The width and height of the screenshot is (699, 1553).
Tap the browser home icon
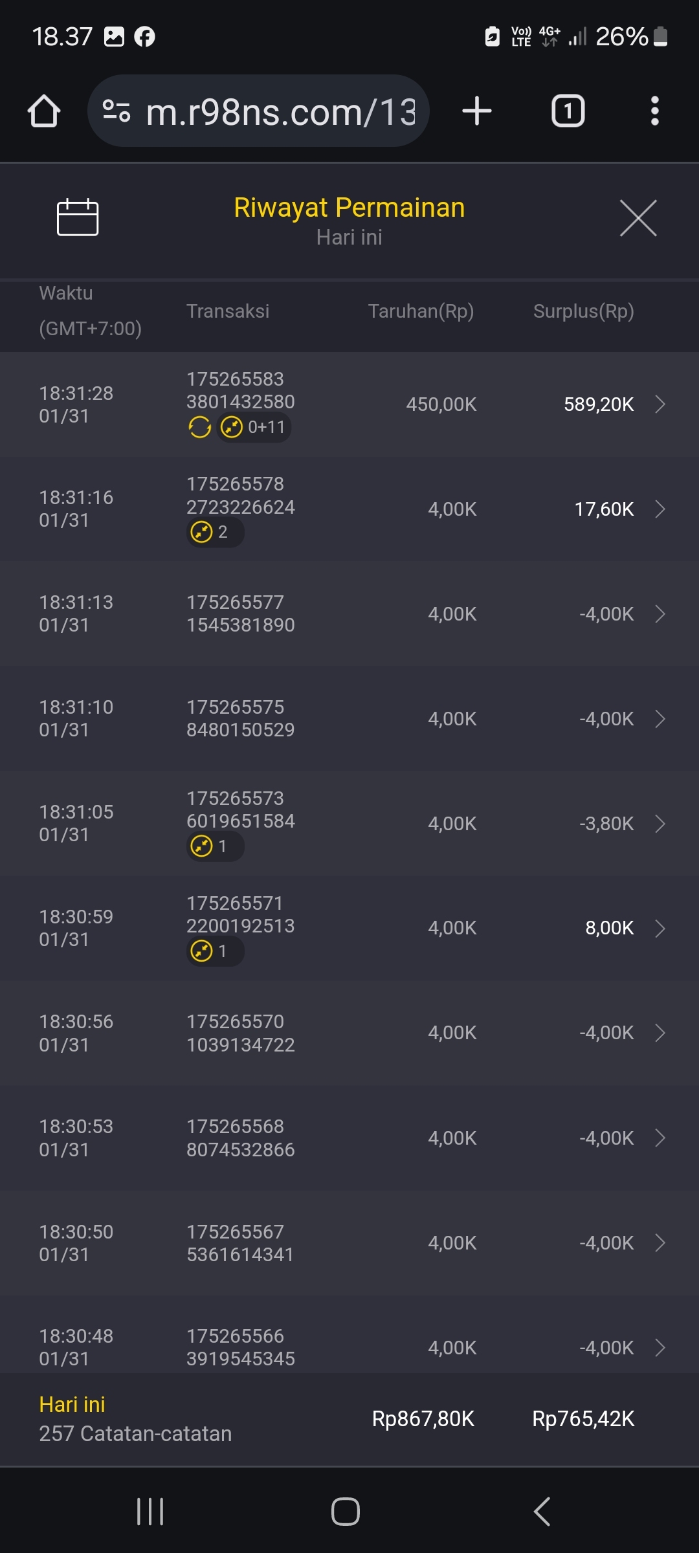pos(44,111)
